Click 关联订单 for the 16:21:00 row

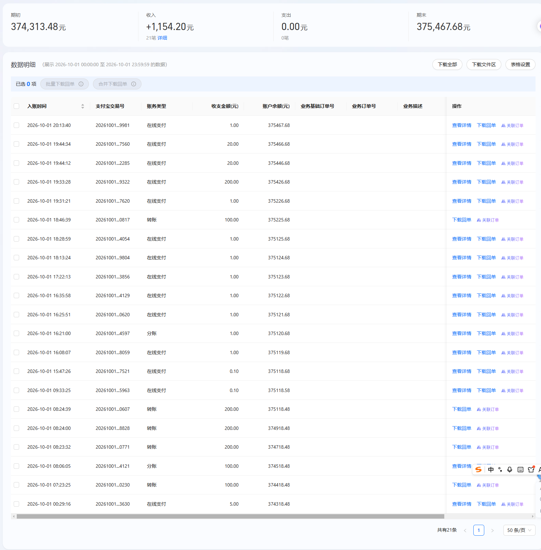[512, 334]
